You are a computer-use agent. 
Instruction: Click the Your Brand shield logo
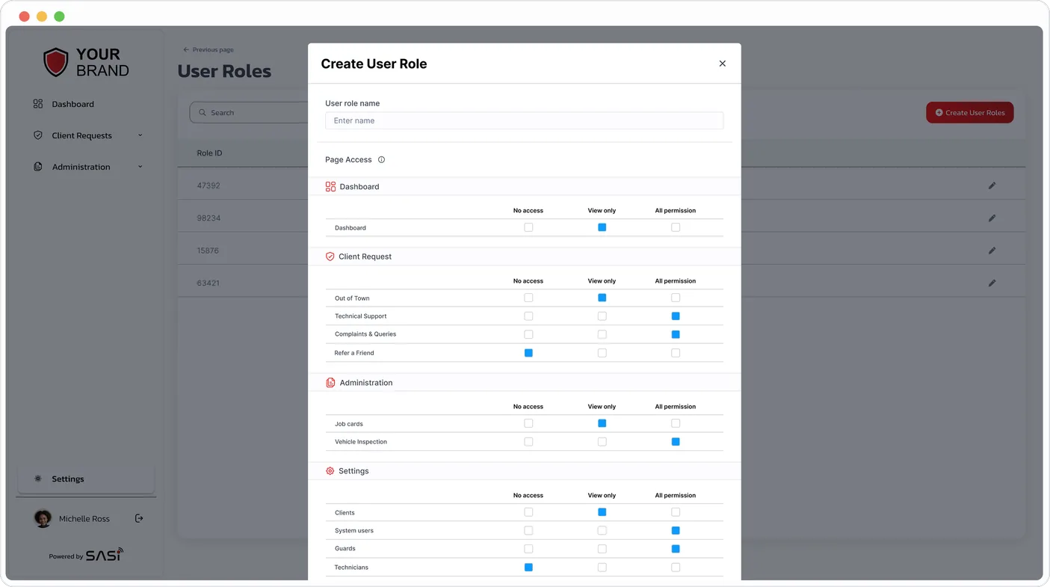pos(56,63)
